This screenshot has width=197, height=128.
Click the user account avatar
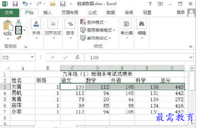click(x=191, y=13)
